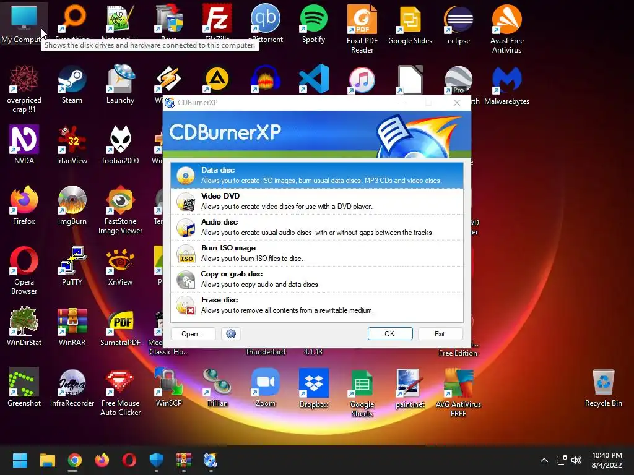Open Audacity headphones desktop icon

point(265,79)
